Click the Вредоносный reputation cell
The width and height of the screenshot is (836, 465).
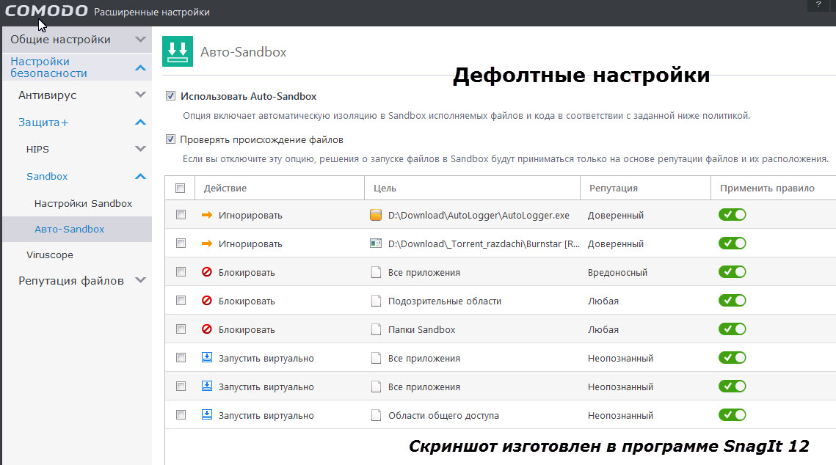617,272
